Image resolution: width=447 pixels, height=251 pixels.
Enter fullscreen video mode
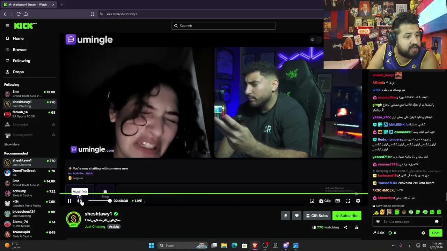(x=348, y=201)
